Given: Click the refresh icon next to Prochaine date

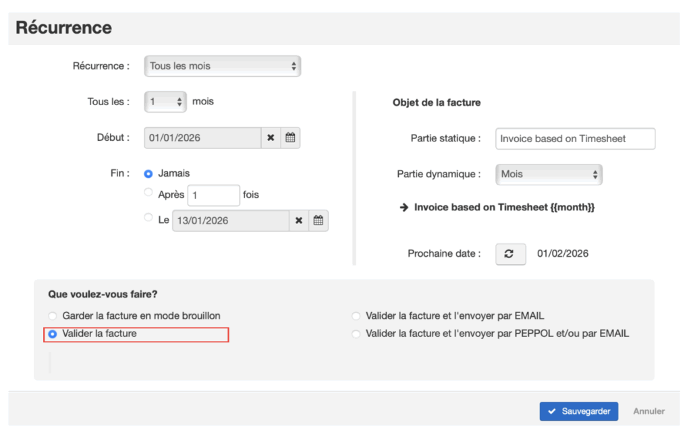Looking at the screenshot, I should (510, 254).
